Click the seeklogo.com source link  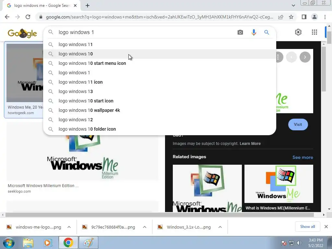(x=19, y=191)
